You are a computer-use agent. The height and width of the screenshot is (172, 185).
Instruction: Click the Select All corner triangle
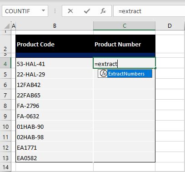click(7, 26)
